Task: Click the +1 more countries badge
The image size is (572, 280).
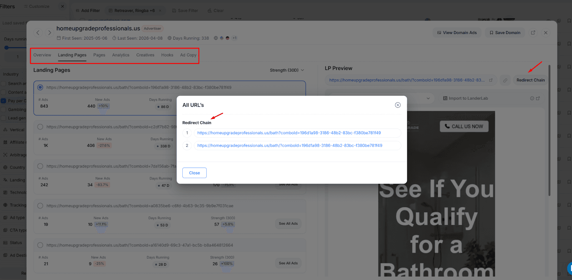Action: click(235, 38)
